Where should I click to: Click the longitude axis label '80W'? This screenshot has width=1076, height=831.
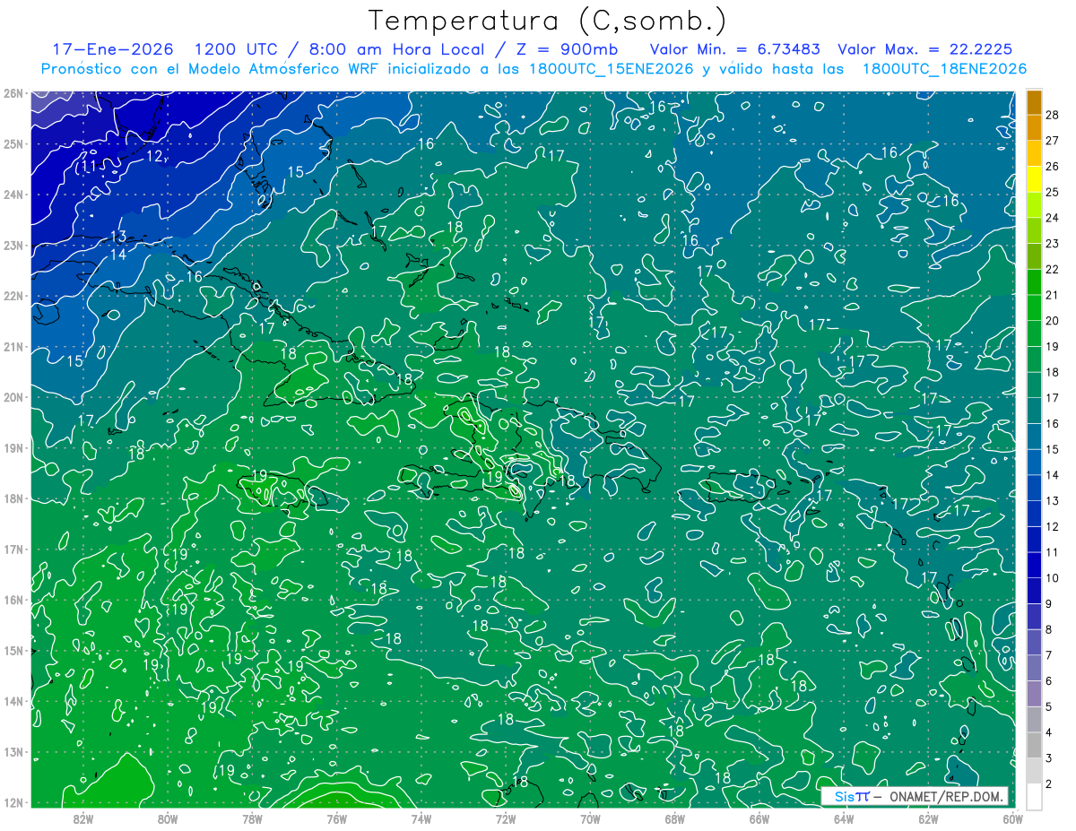click(x=168, y=819)
